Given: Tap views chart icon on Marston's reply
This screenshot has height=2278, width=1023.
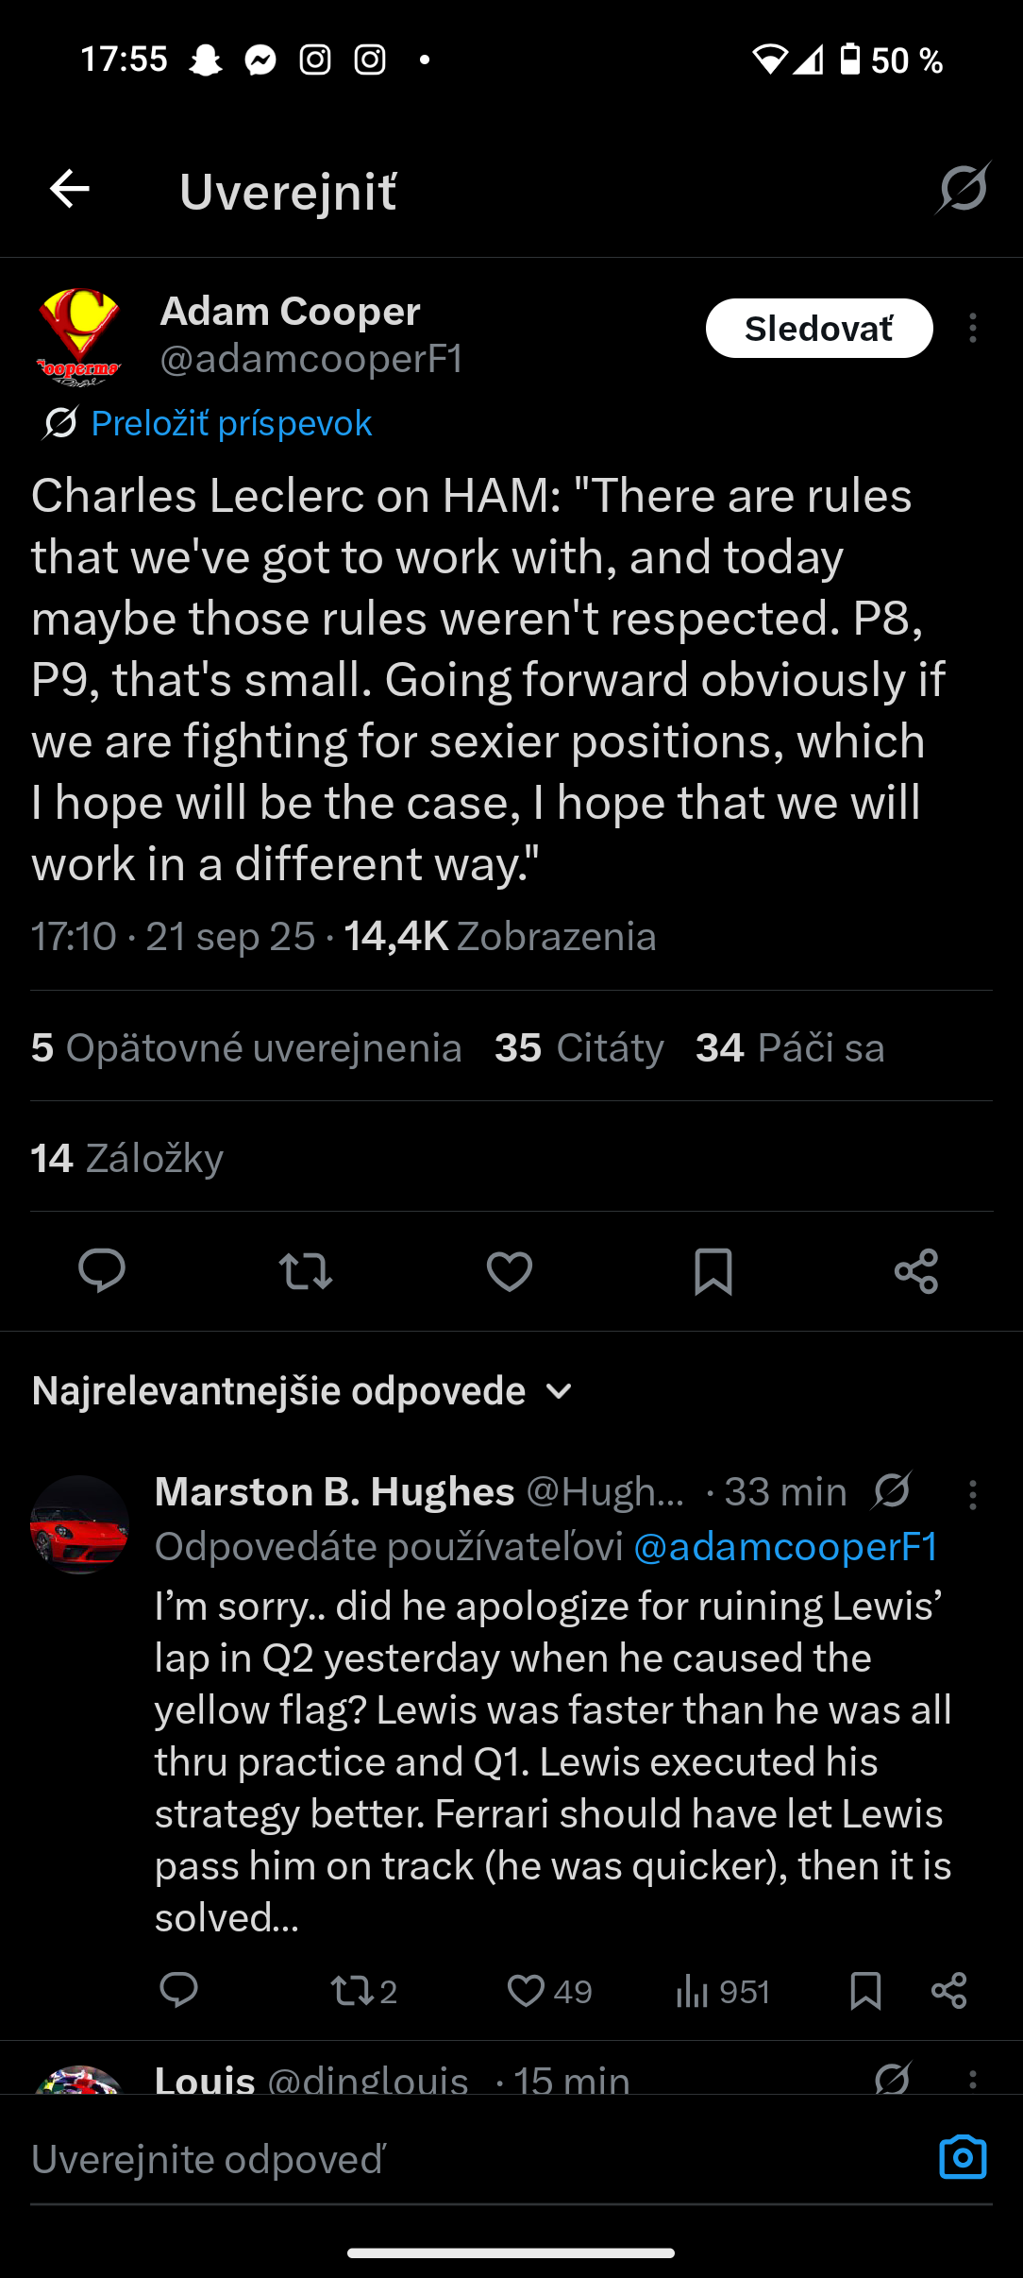Looking at the screenshot, I should 692,1991.
